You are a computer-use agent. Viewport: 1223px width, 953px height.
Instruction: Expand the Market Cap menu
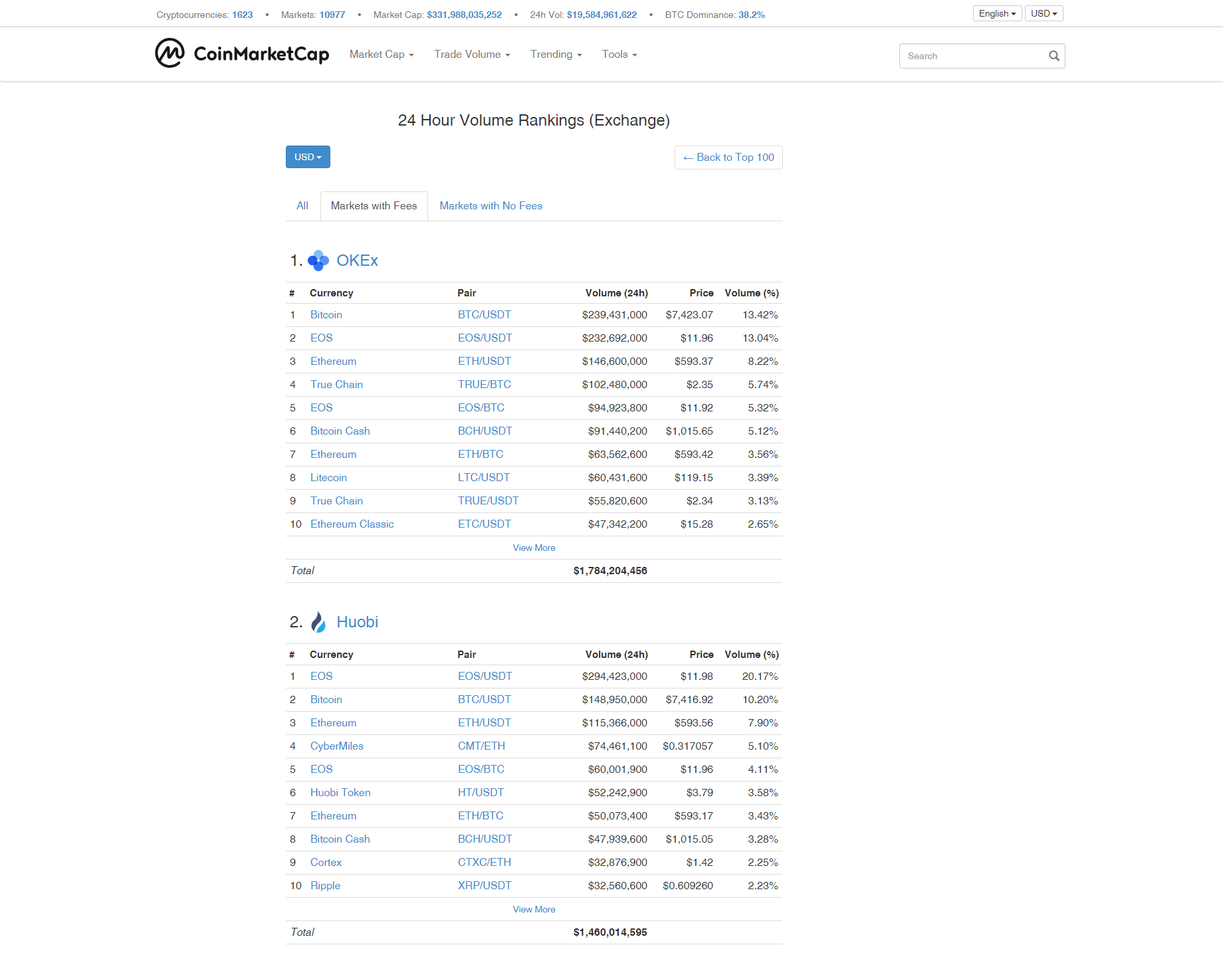(x=382, y=54)
